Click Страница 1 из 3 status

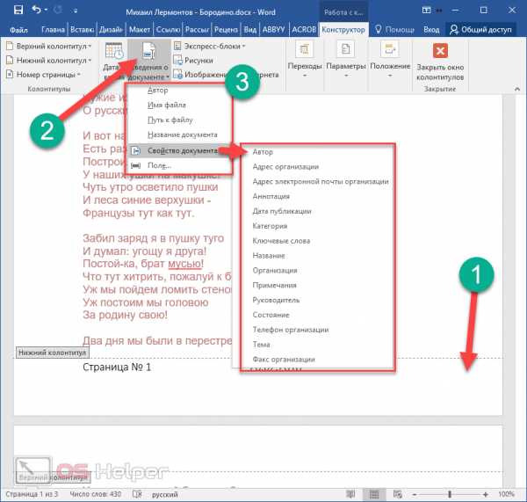(32, 494)
